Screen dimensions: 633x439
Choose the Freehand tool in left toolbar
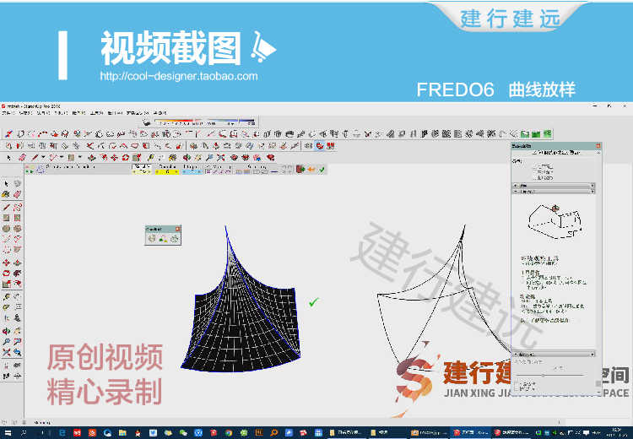pos(17,208)
